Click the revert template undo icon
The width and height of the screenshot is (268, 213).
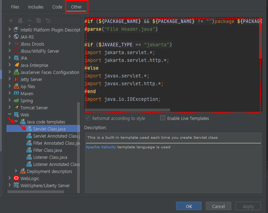click(48, 21)
